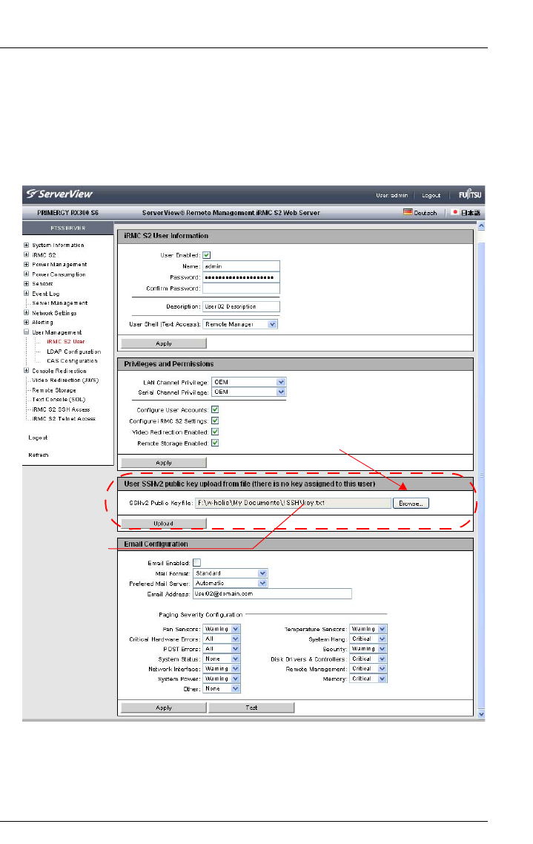Expand the Power Management tree node

point(27,264)
